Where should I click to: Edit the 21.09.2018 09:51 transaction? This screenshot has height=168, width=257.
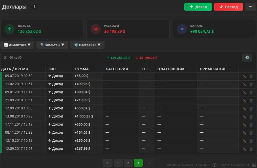pos(244,101)
